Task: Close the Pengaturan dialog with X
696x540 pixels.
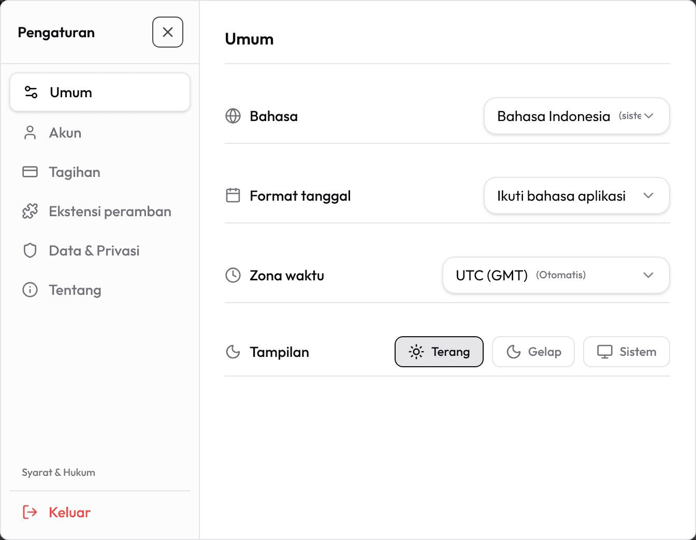Action: click(x=168, y=32)
